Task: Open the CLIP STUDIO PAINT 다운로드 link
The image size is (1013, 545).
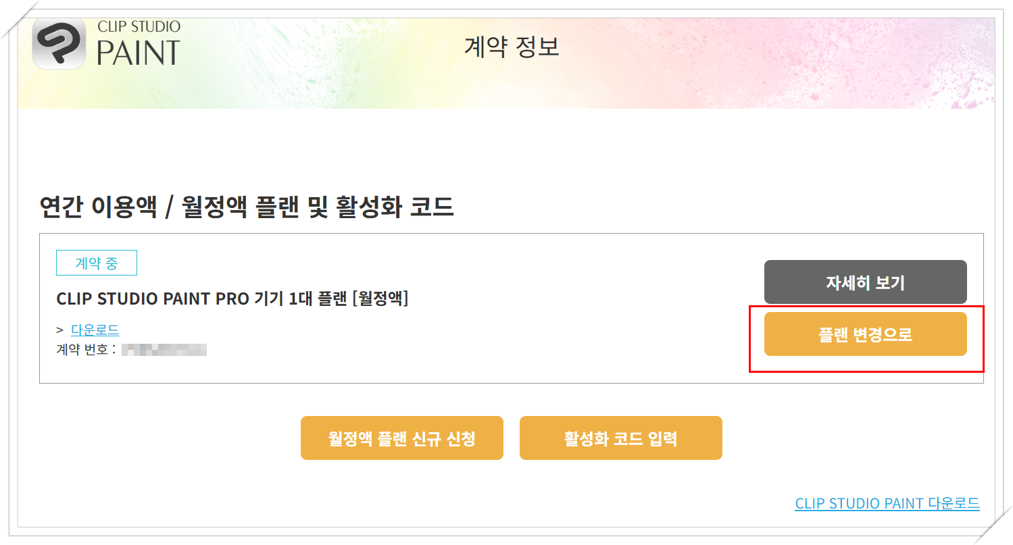Action: pyautogui.click(x=887, y=502)
